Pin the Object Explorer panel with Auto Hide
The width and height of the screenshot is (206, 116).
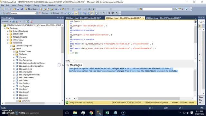coord(60,18)
